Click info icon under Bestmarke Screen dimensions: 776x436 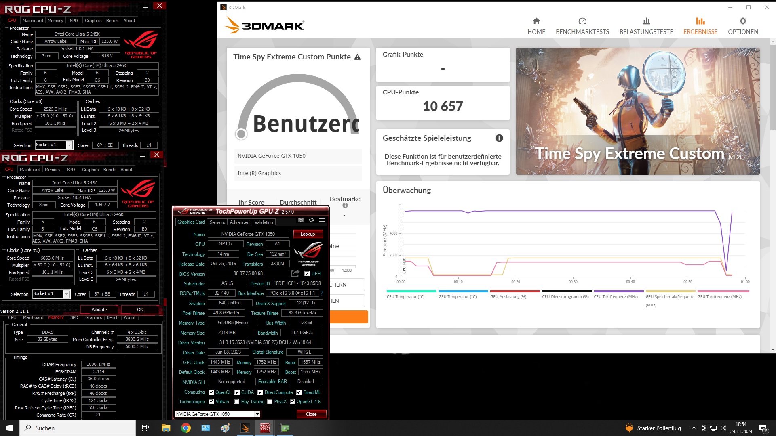coord(345,205)
